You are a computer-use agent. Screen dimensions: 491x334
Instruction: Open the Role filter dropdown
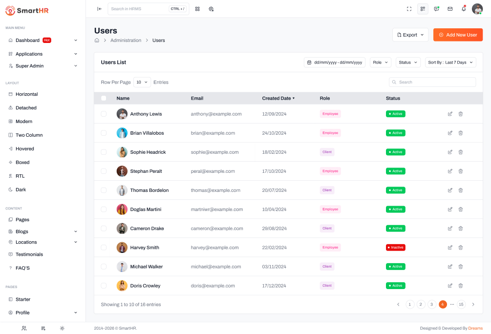click(x=380, y=63)
